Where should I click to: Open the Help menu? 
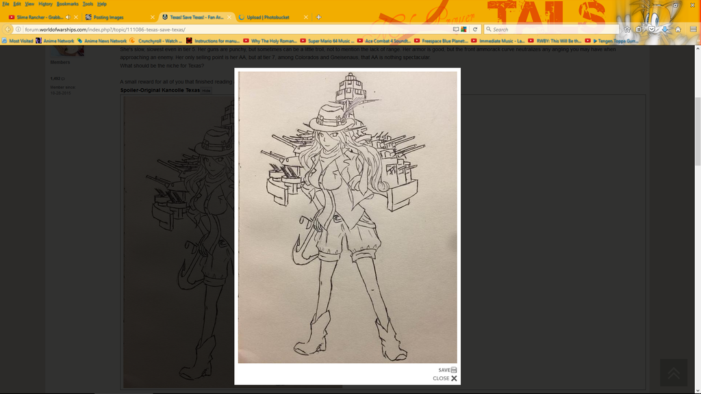click(x=102, y=4)
